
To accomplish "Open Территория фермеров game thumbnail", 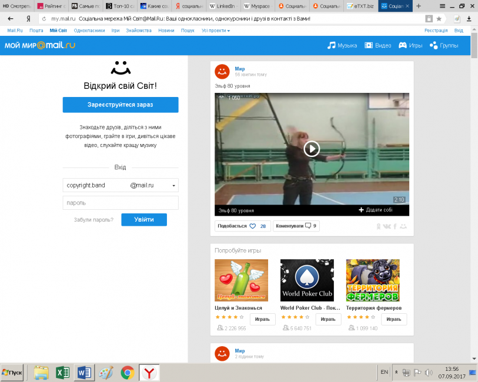I will [x=373, y=280].
